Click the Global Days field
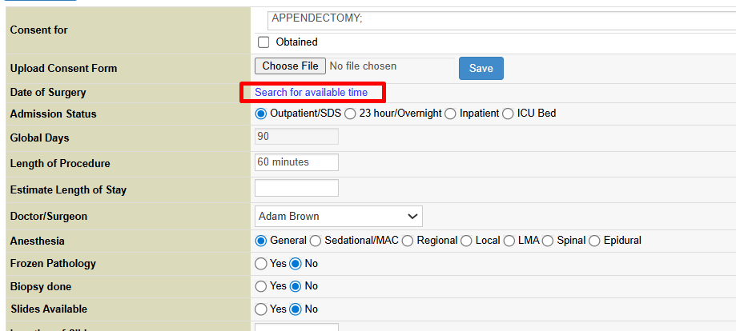The height and width of the screenshot is (331, 736). (296, 137)
